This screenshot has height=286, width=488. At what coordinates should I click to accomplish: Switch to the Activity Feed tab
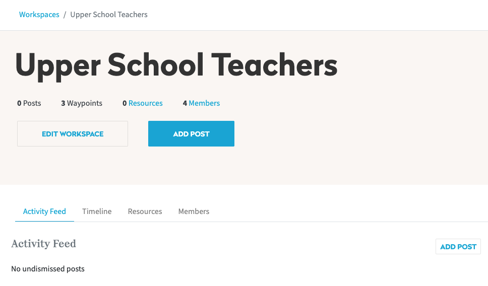[x=44, y=211]
